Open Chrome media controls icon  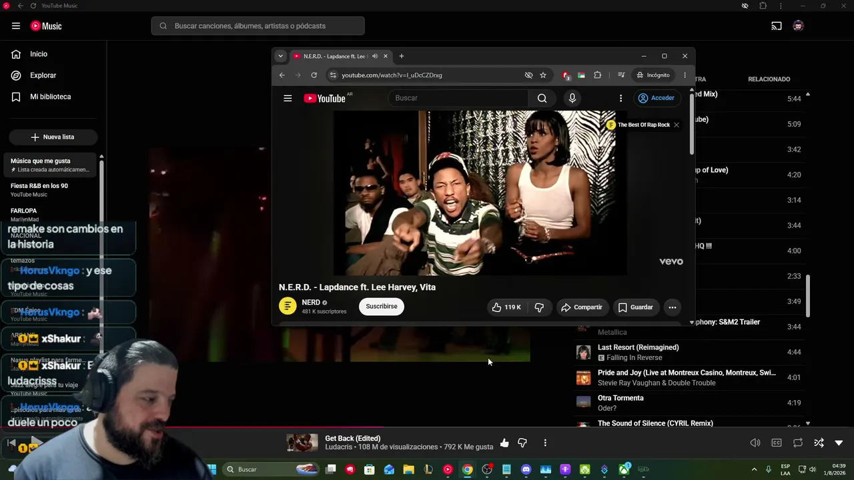coord(621,75)
